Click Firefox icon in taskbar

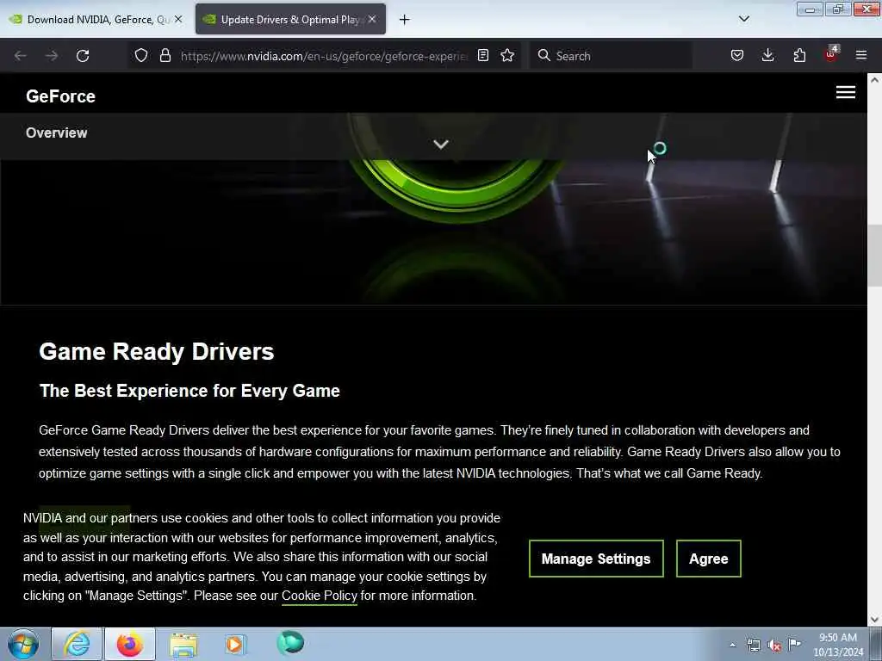[130, 644]
